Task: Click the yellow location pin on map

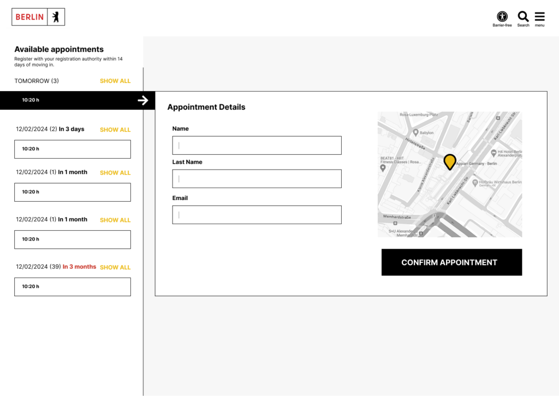Action: tap(450, 161)
